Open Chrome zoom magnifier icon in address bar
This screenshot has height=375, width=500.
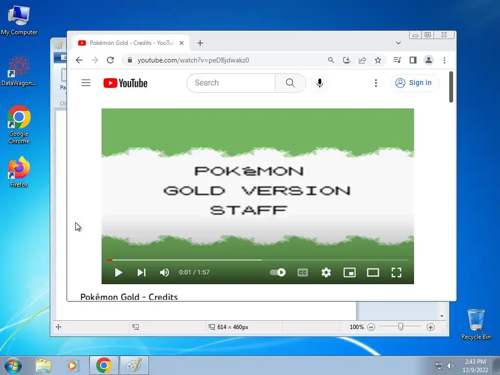[331, 60]
